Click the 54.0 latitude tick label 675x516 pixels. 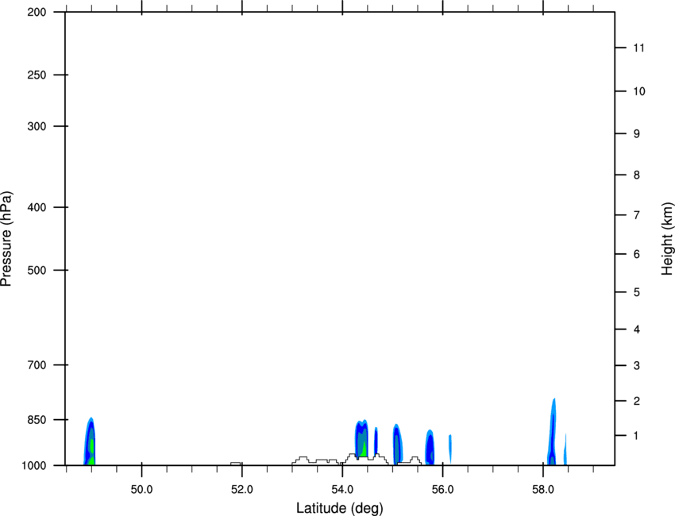click(x=342, y=490)
